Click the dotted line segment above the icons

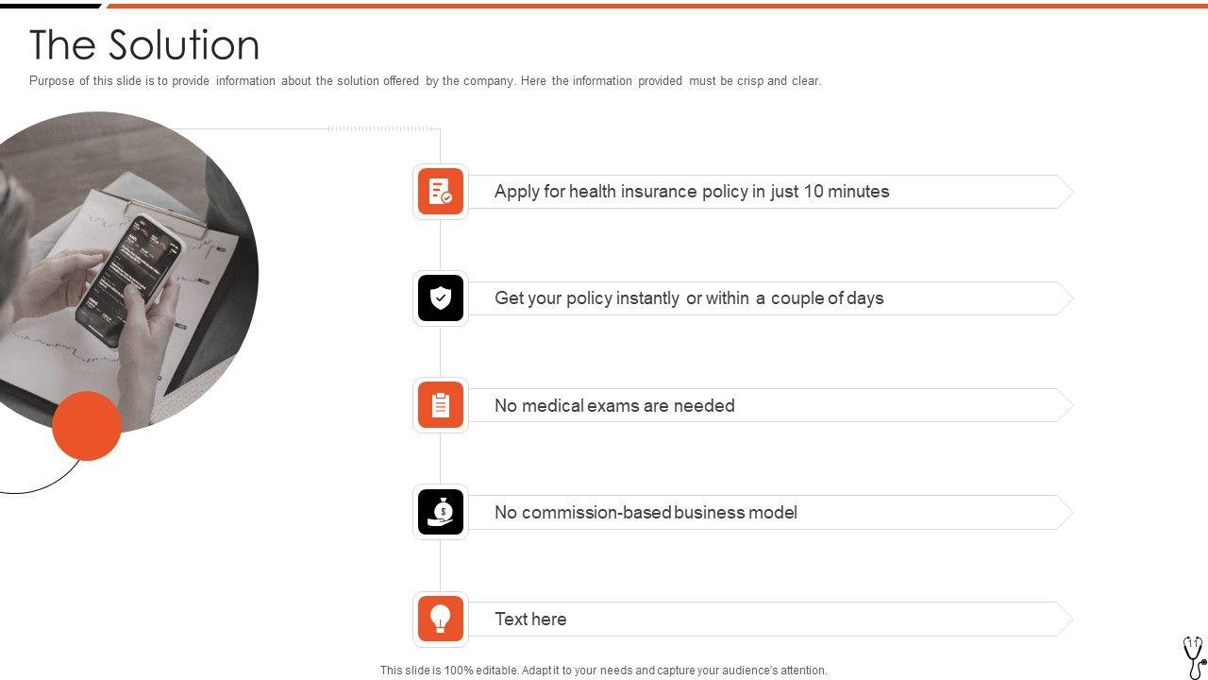pyautogui.click(x=382, y=128)
